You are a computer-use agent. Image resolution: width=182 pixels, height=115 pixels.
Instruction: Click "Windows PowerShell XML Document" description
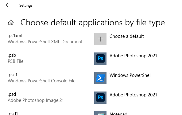coord(45,42)
